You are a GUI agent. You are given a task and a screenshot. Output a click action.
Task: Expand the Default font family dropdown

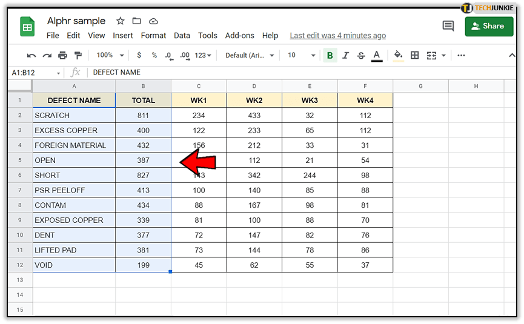click(x=250, y=55)
